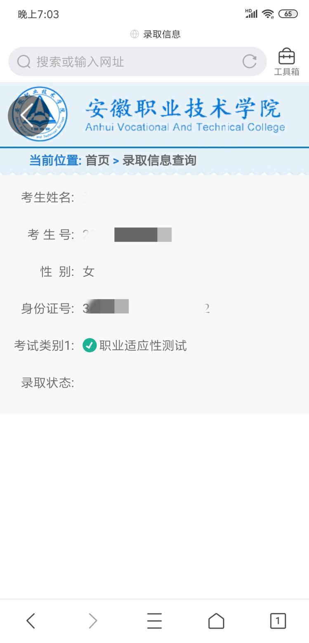Tap the globe icon beside 录取信息
This screenshot has width=309, height=643.
click(134, 34)
